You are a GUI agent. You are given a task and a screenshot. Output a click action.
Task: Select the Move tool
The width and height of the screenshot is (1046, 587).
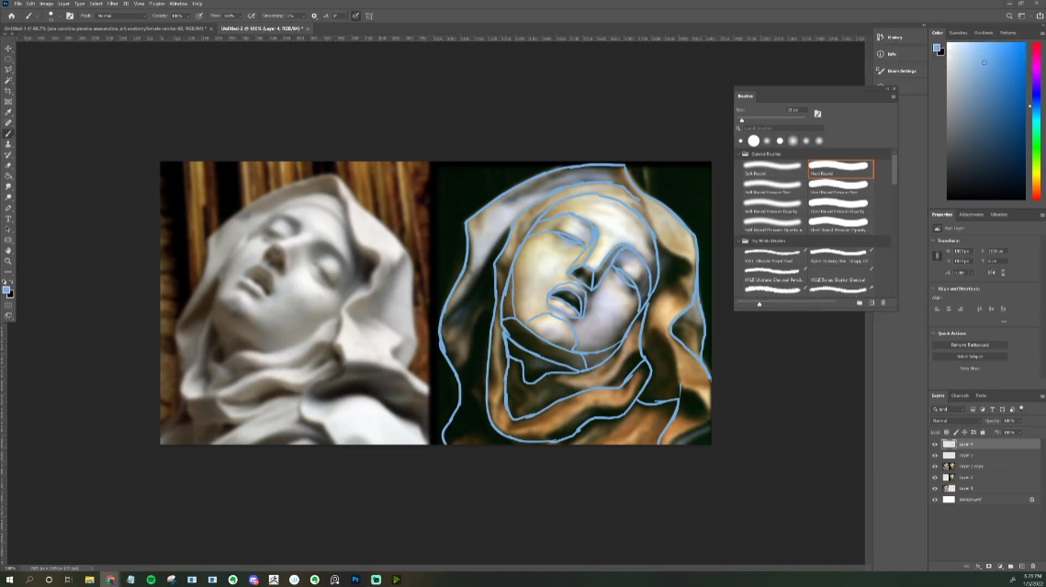[8, 49]
